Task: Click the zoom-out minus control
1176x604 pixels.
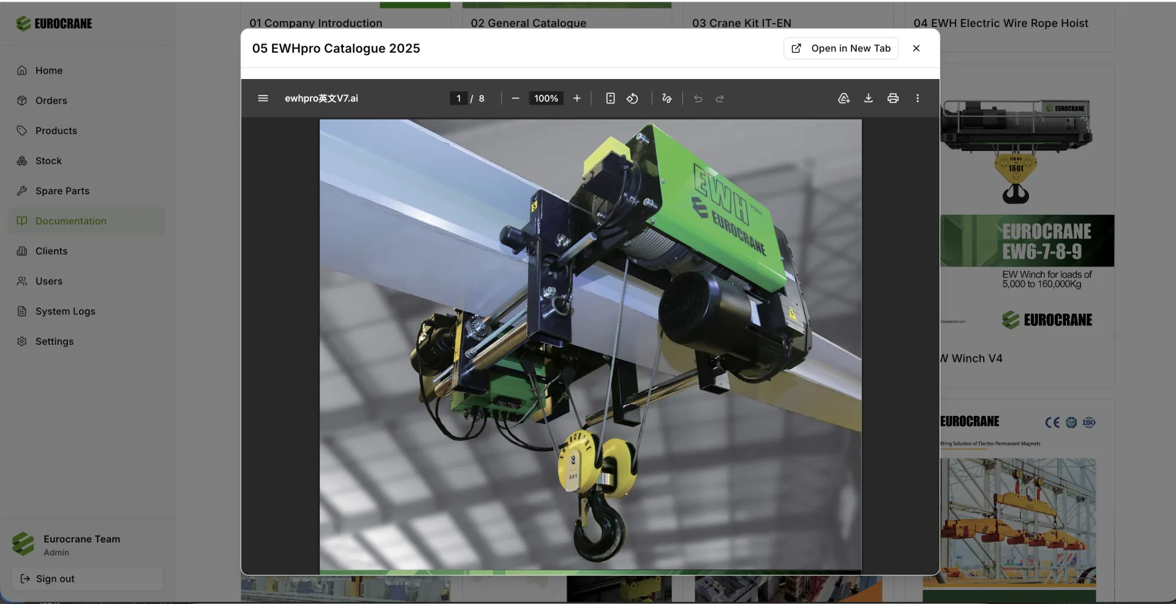Action: (x=514, y=98)
